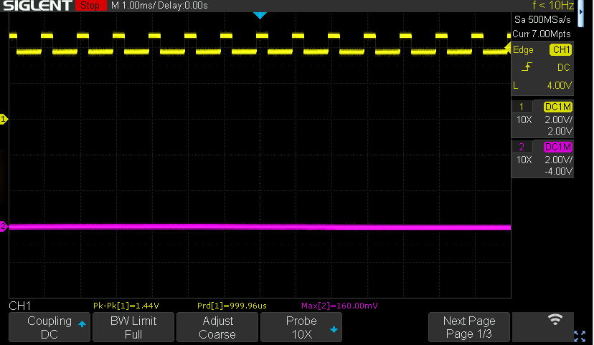Toggle the BW Limit Full softkey

point(133,327)
